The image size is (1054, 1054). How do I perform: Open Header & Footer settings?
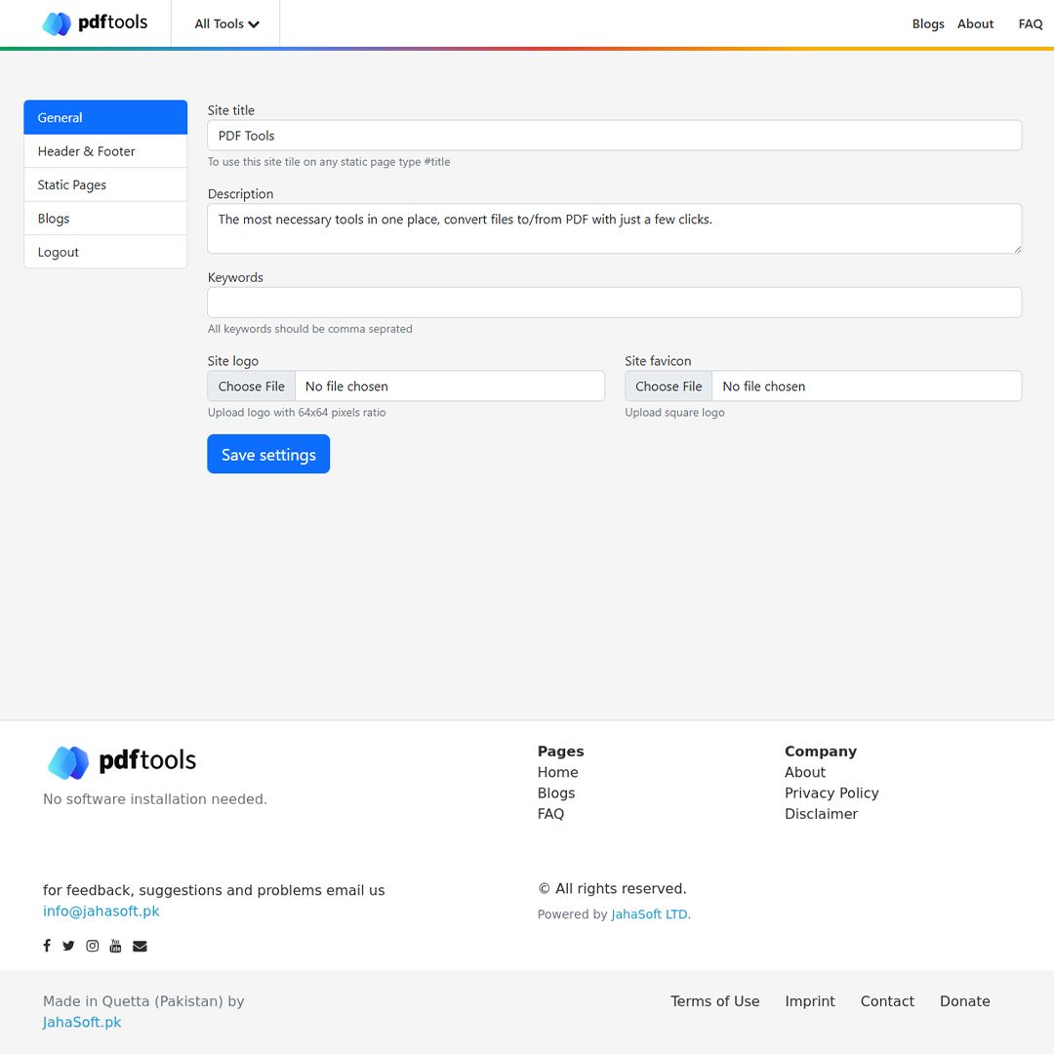(x=105, y=151)
